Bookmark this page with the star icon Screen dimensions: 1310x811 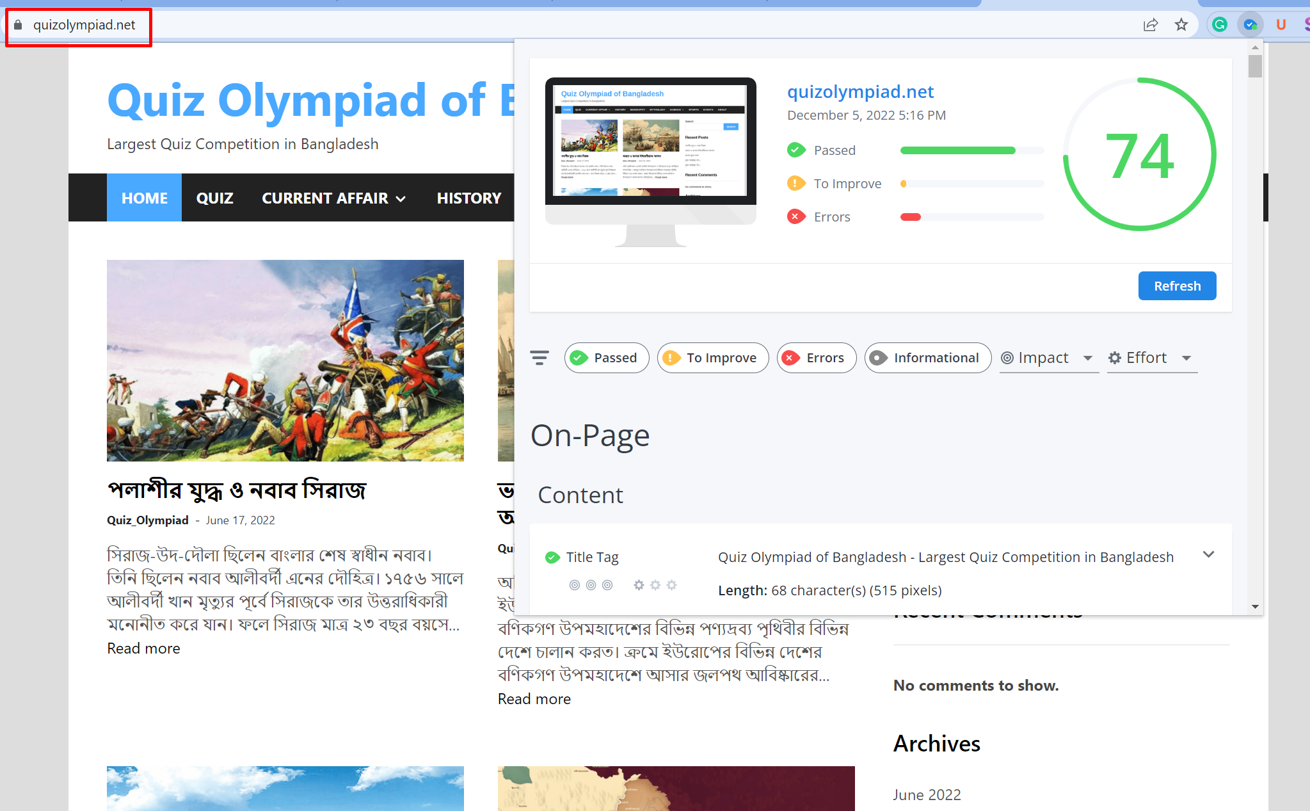[1181, 25]
